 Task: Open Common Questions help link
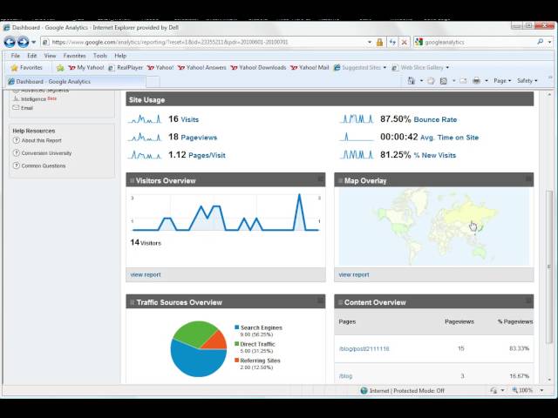click(x=44, y=166)
